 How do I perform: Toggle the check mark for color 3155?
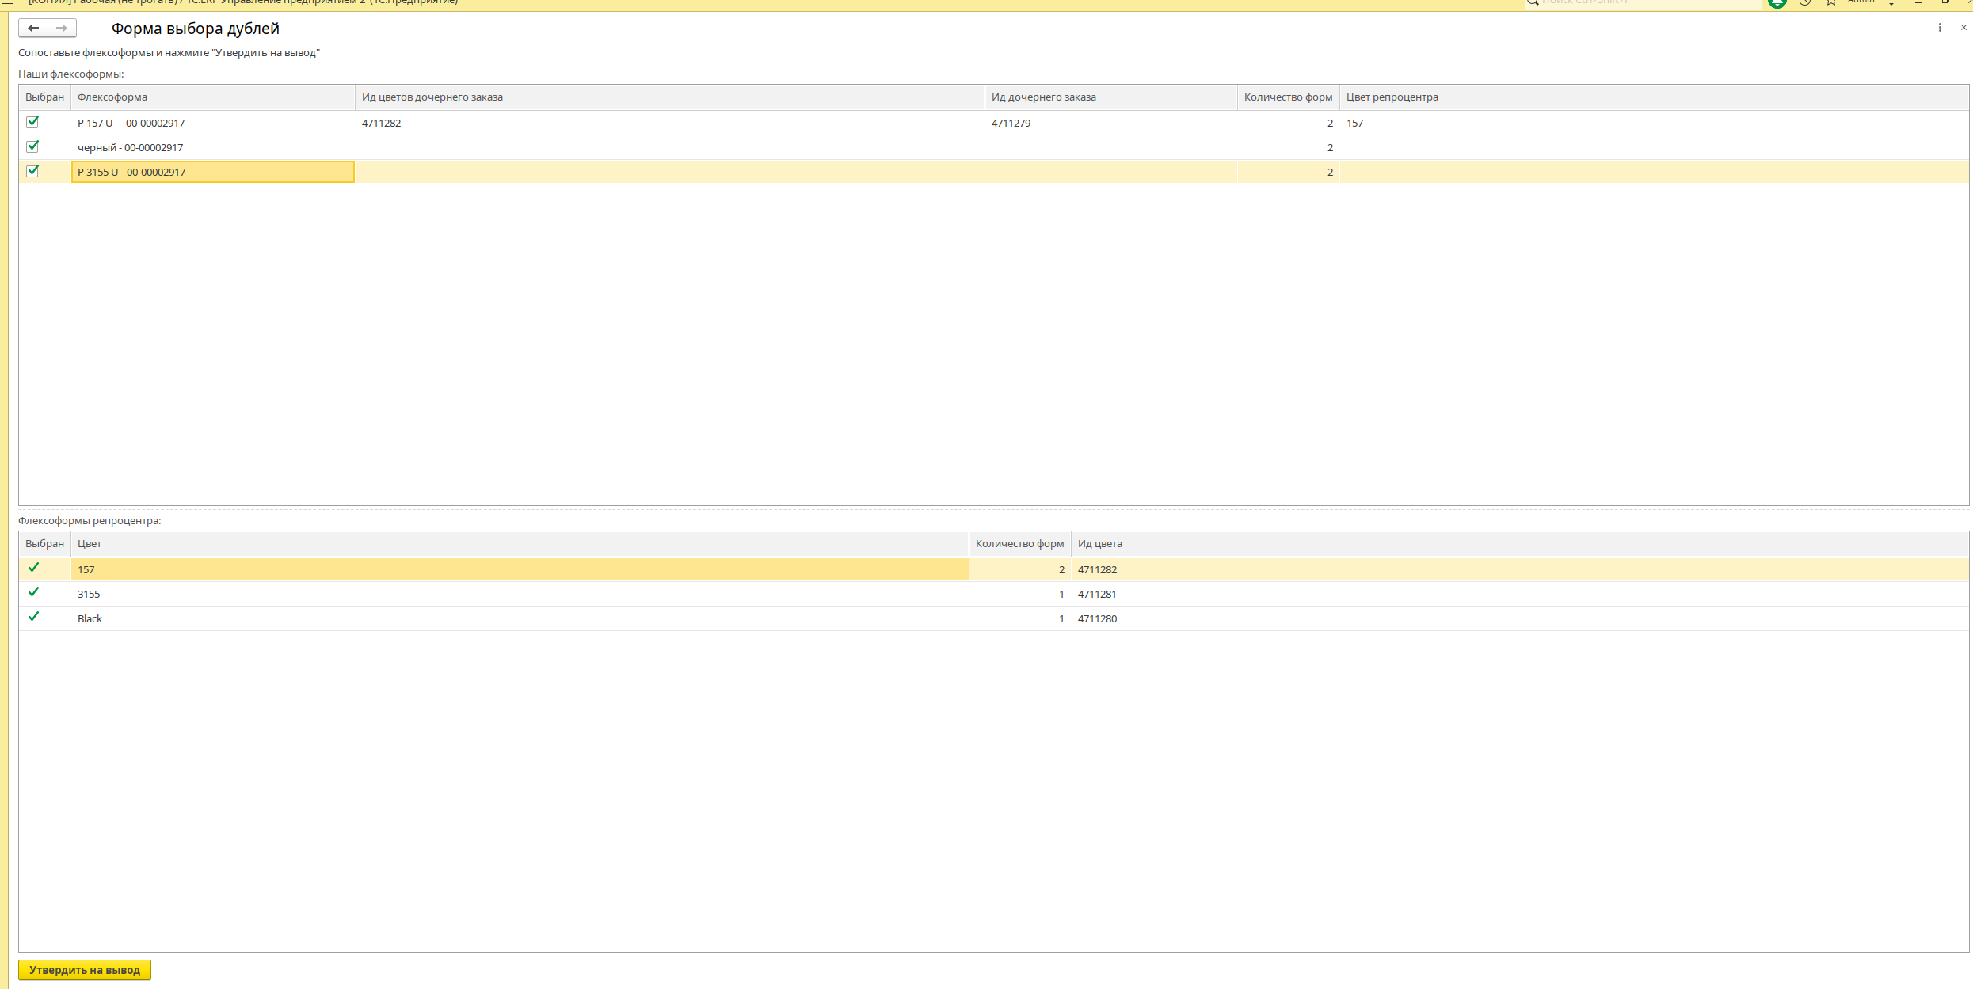click(33, 592)
